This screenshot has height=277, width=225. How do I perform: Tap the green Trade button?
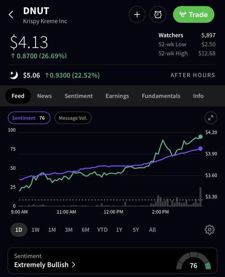(x=193, y=14)
